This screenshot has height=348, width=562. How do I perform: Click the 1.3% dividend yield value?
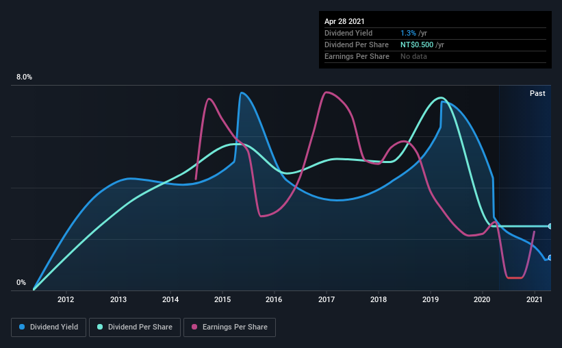tap(408, 33)
